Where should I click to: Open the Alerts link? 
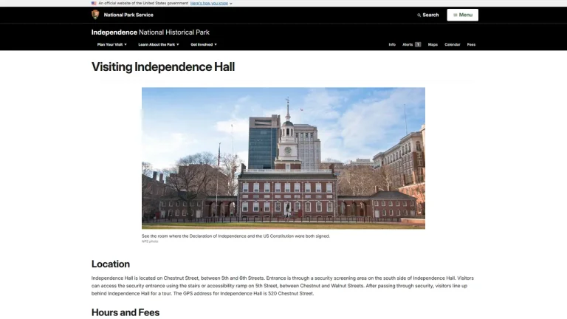pos(408,44)
